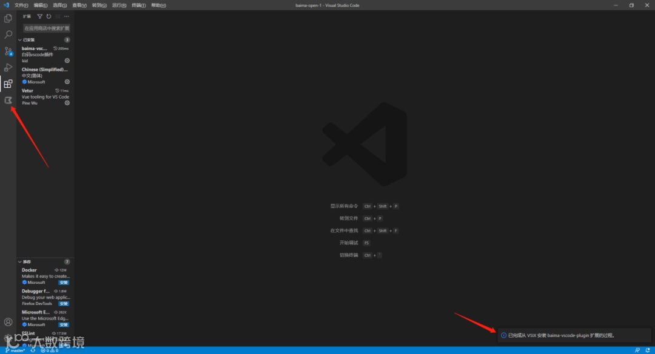The height and width of the screenshot is (354, 655).
Task: Open the Search view in activity bar
Action: (8, 34)
